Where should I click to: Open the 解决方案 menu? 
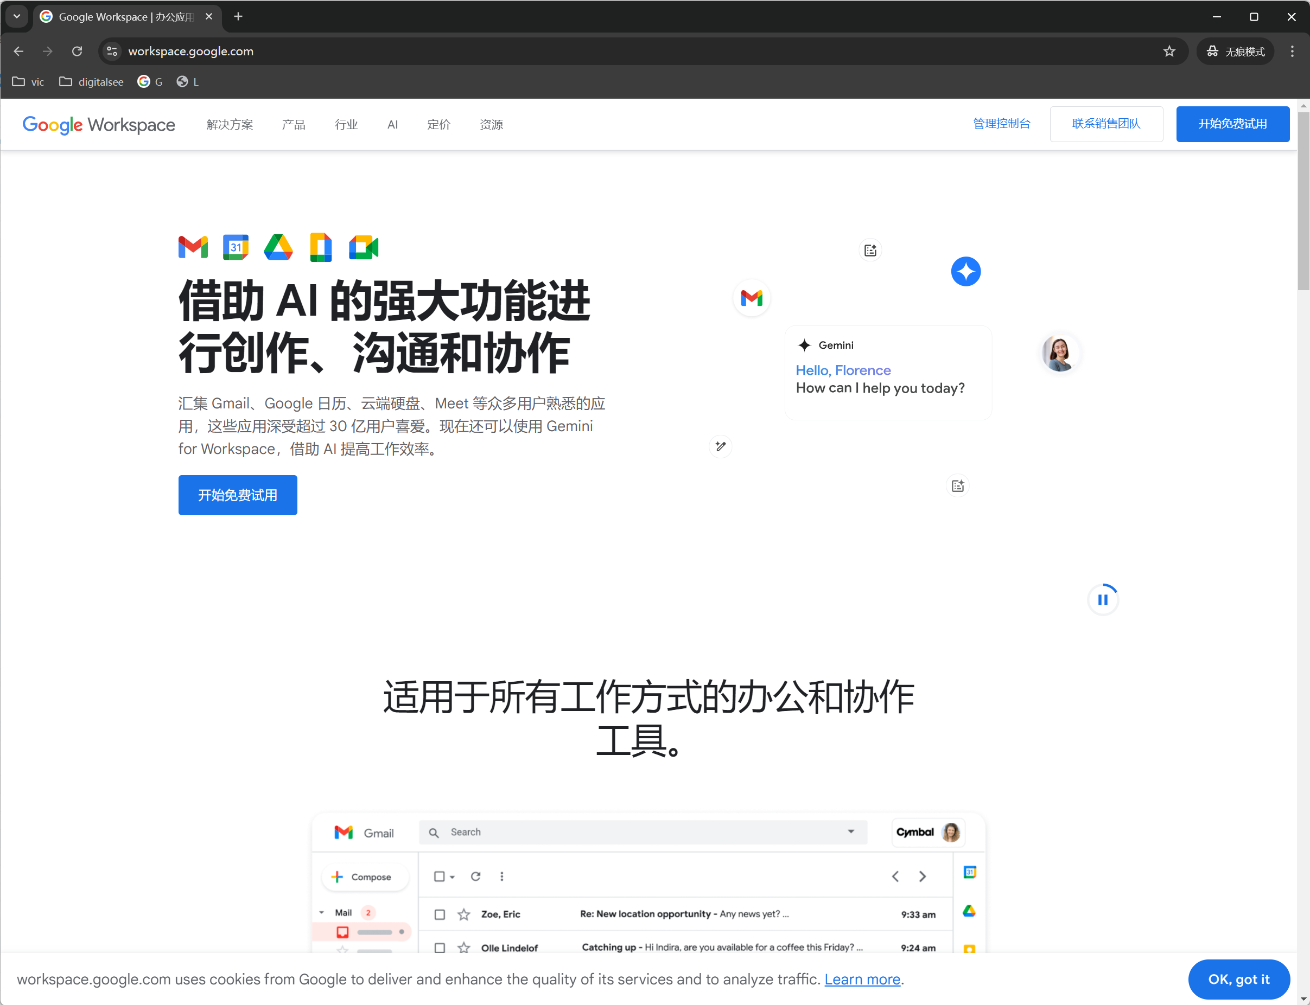(x=230, y=124)
